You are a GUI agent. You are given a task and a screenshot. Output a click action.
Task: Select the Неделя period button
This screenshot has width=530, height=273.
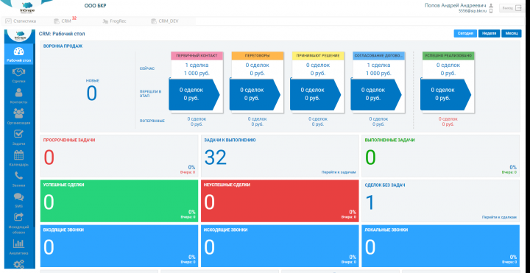pos(489,33)
